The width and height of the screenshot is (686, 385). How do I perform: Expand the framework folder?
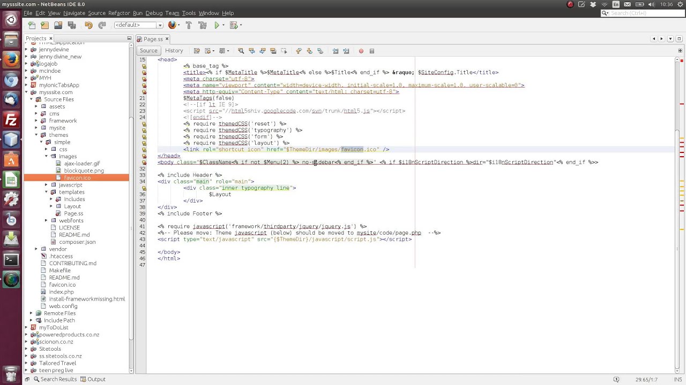click(x=36, y=121)
